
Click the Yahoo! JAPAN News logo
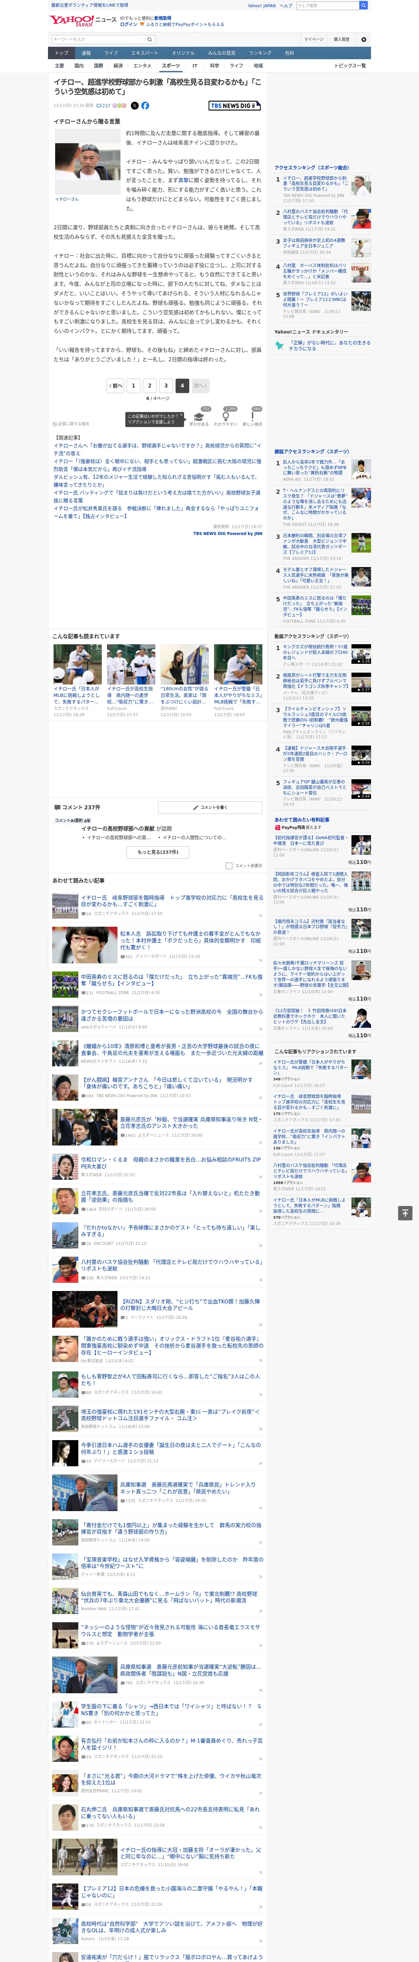click(83, 21)
